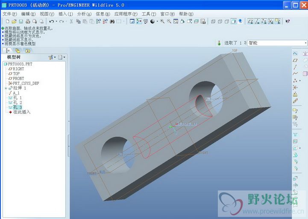Select the Coordinate System tool in right toolbar
The height and width of the screenshot is (219, 308).
295,87
